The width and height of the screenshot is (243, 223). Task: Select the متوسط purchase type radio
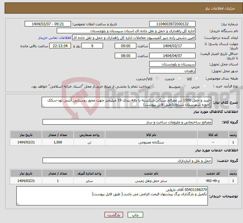point(184,86)
